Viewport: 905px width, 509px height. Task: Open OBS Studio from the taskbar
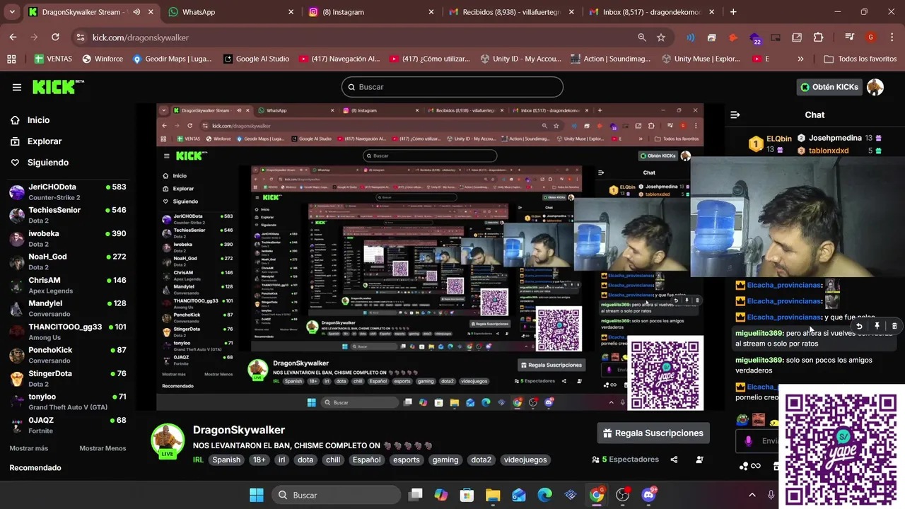point(622,495)
